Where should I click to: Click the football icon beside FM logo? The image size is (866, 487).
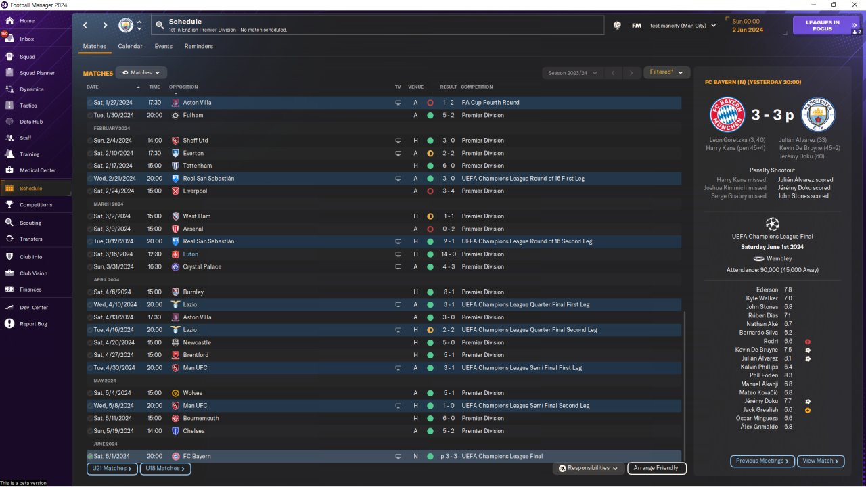pyautogui.click(x=617, y=26)
